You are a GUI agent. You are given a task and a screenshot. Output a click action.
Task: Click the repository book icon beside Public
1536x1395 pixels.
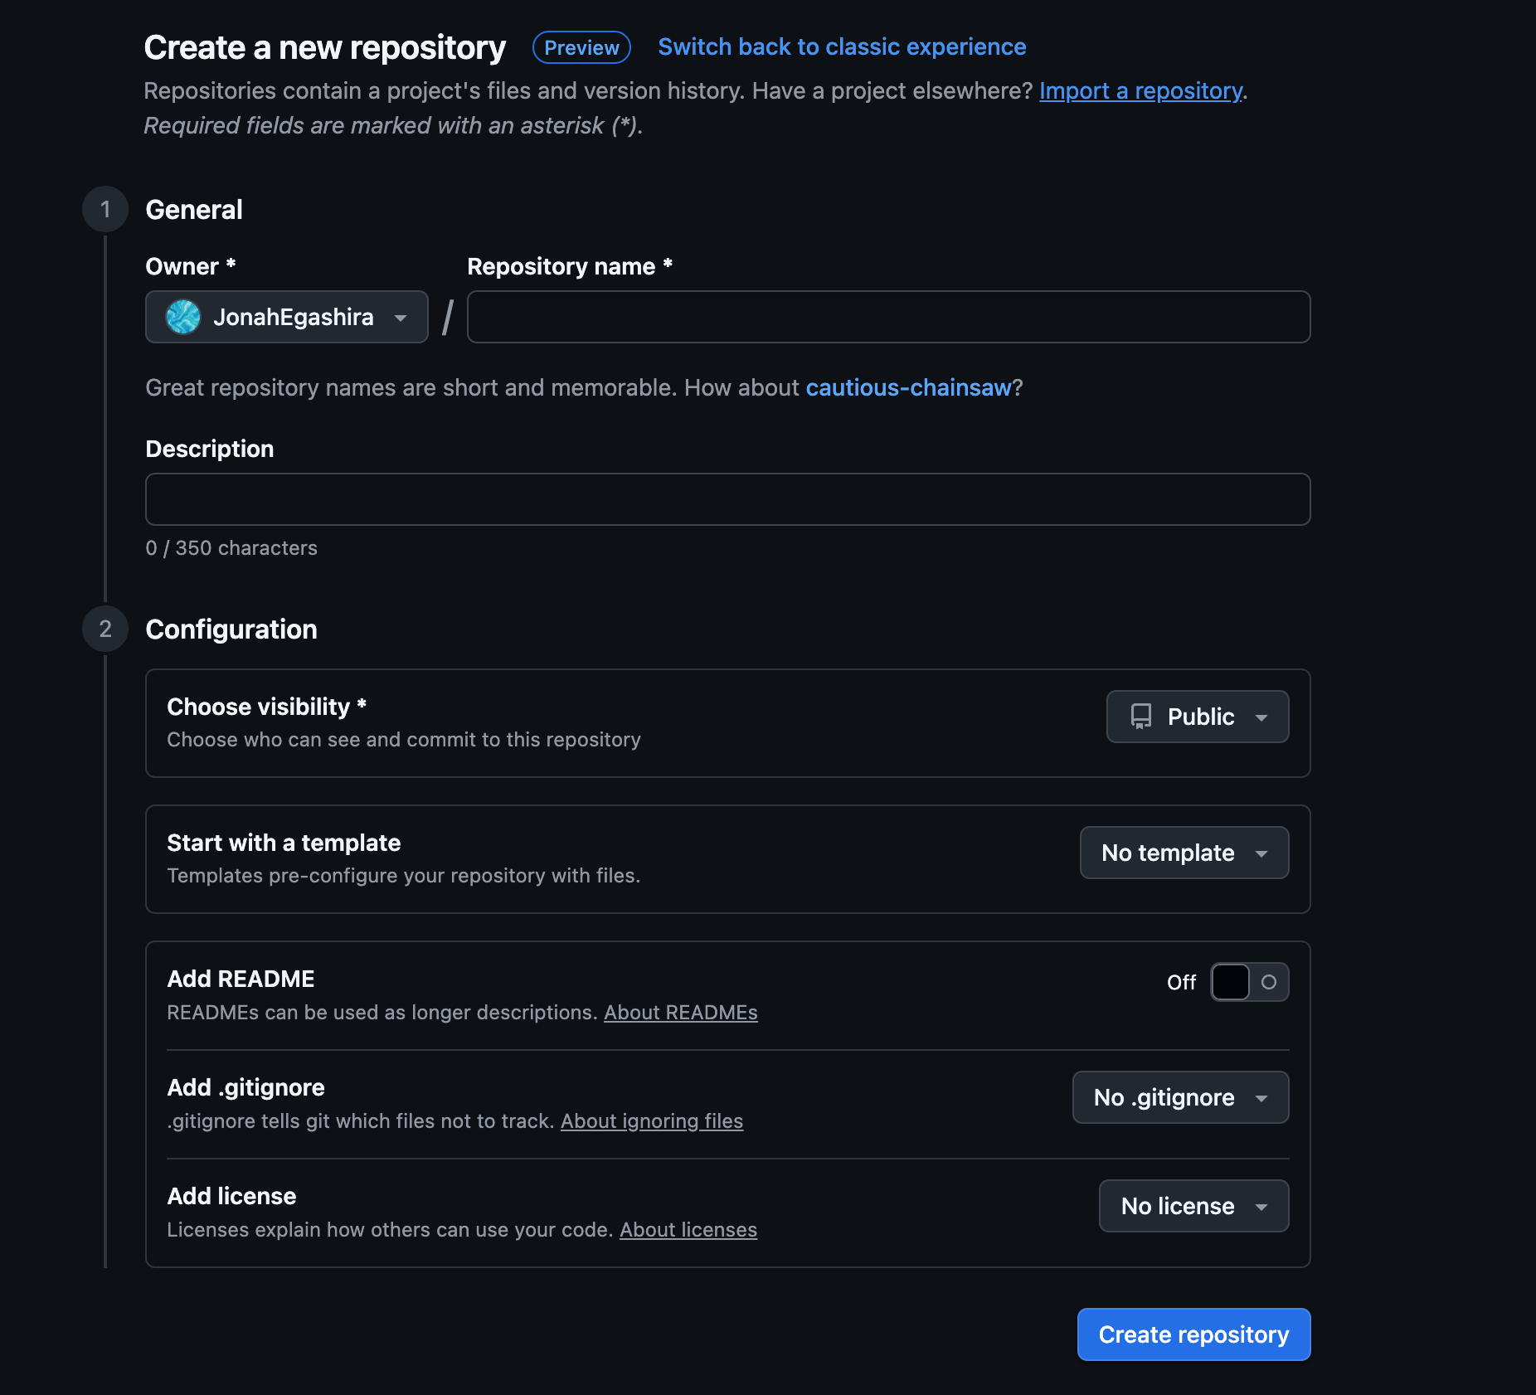[1142, 717]
